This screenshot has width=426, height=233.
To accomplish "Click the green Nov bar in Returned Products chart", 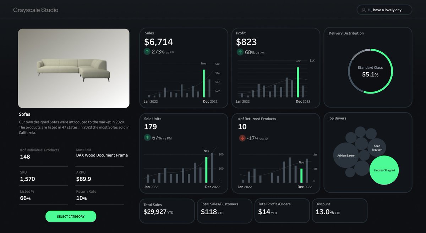I will tap(301, 176).
